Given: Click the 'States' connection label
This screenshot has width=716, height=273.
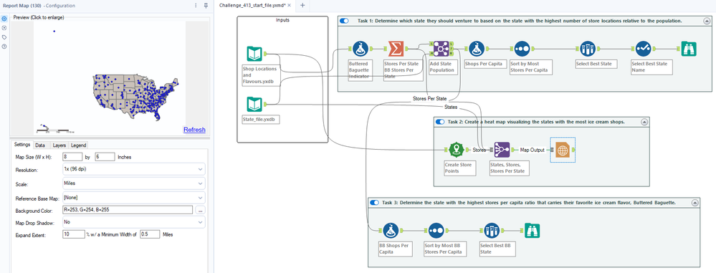Looking at the screenshot, I should point(451,107).
